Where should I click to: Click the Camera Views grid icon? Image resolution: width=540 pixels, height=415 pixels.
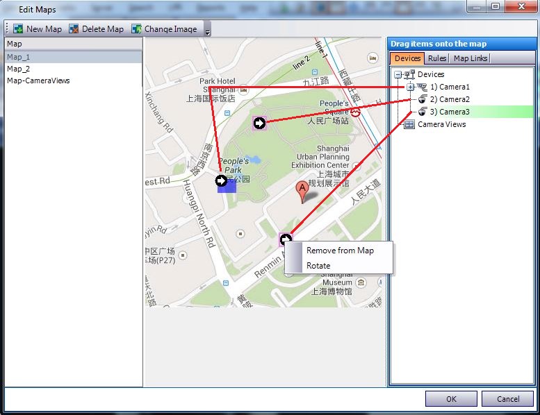(409, 124)
